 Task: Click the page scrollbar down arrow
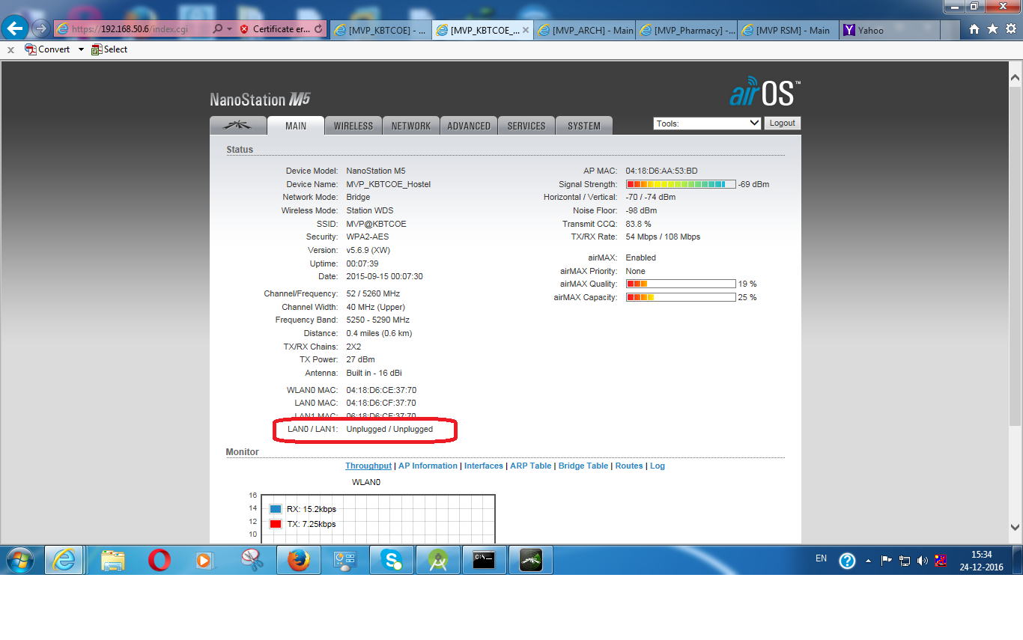(1016, 527)
